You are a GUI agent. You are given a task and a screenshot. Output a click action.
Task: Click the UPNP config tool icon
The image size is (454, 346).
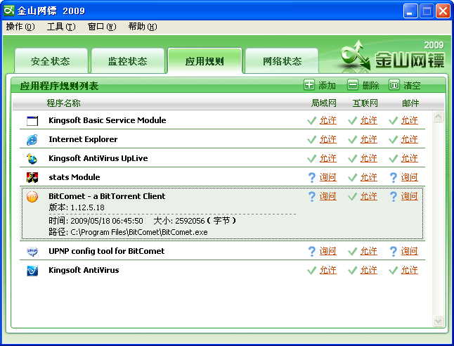[x=32, y=251]
